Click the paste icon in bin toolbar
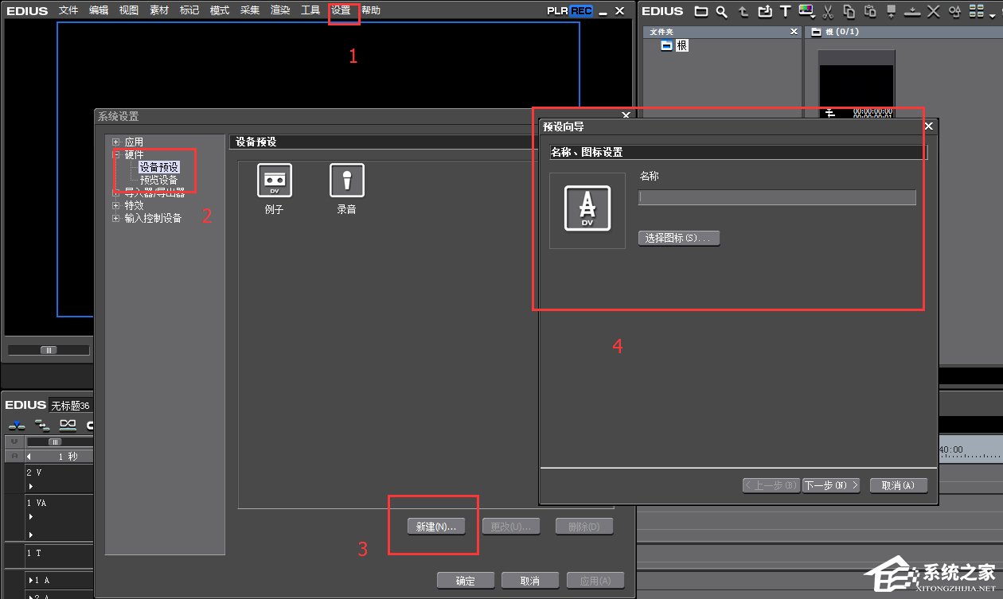 point(870,11)
